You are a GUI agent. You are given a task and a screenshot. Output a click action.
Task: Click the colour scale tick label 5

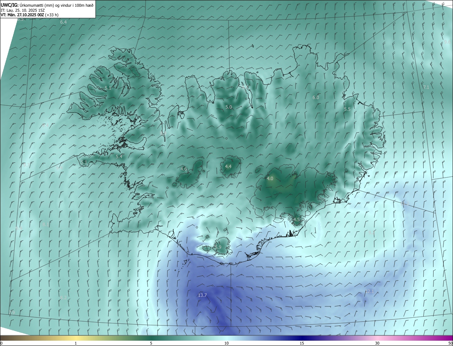point(151,343)
